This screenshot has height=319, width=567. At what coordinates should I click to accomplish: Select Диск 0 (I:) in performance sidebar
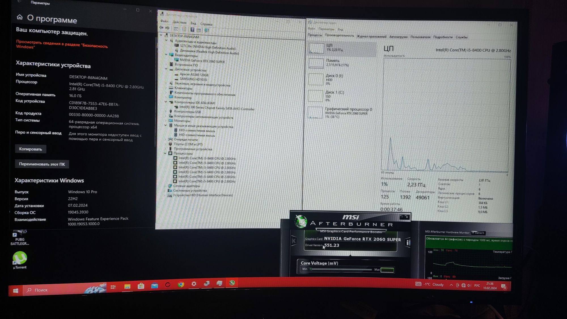pos(342,79)
